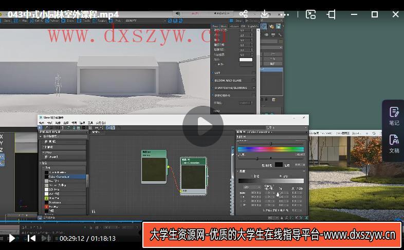The height and width of the screenshot is (250, 404).
Task: Pin the player window on top
Action: pos(332,14)
